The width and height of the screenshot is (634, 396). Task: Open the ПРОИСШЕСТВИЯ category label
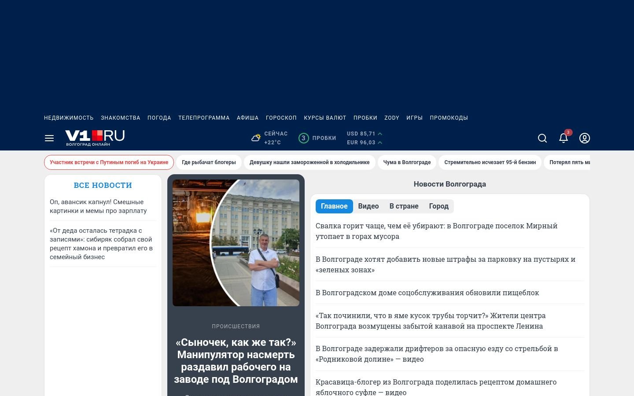pyautogui.click(x=236, y=326)
